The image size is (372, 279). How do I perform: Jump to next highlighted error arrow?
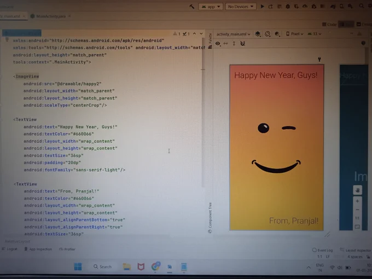[201, 34]
